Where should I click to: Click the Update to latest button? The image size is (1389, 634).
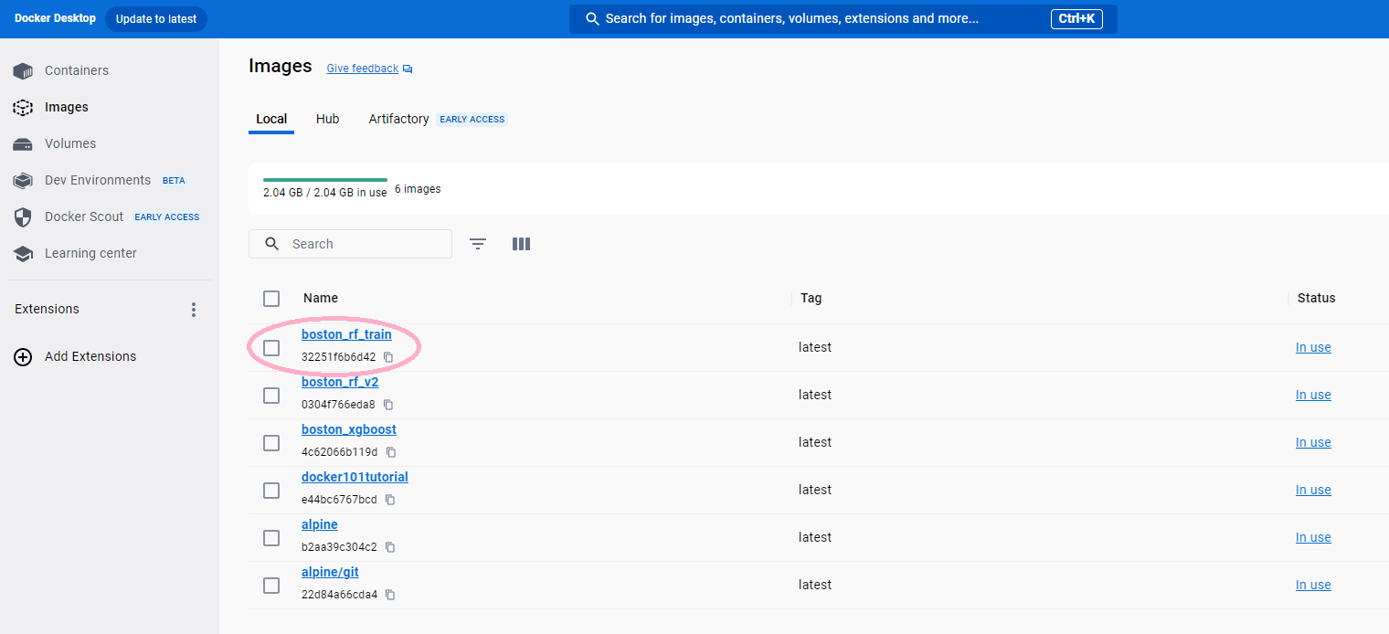[x=156, y=19]
